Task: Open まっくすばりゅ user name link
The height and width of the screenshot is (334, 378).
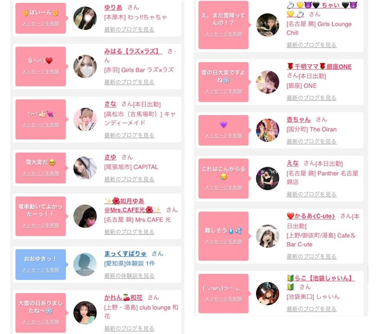Action: (126, 253)
